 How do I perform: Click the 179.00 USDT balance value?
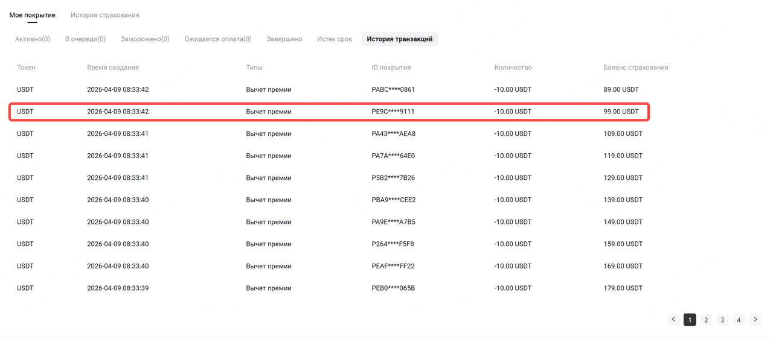click(x=623, y=288)
